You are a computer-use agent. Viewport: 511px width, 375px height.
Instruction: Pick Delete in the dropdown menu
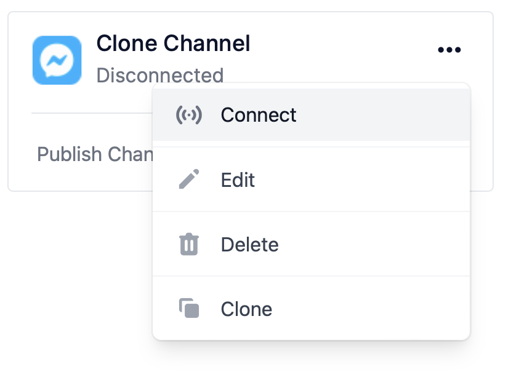[312, 244]
